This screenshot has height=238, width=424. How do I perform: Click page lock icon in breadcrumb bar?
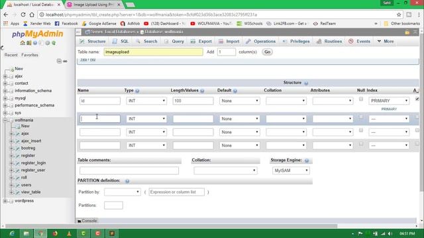(x=407, y=32)
